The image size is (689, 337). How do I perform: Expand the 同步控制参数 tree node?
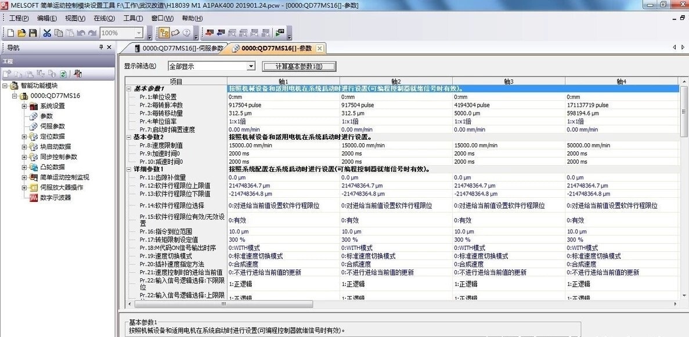[24, 157]
